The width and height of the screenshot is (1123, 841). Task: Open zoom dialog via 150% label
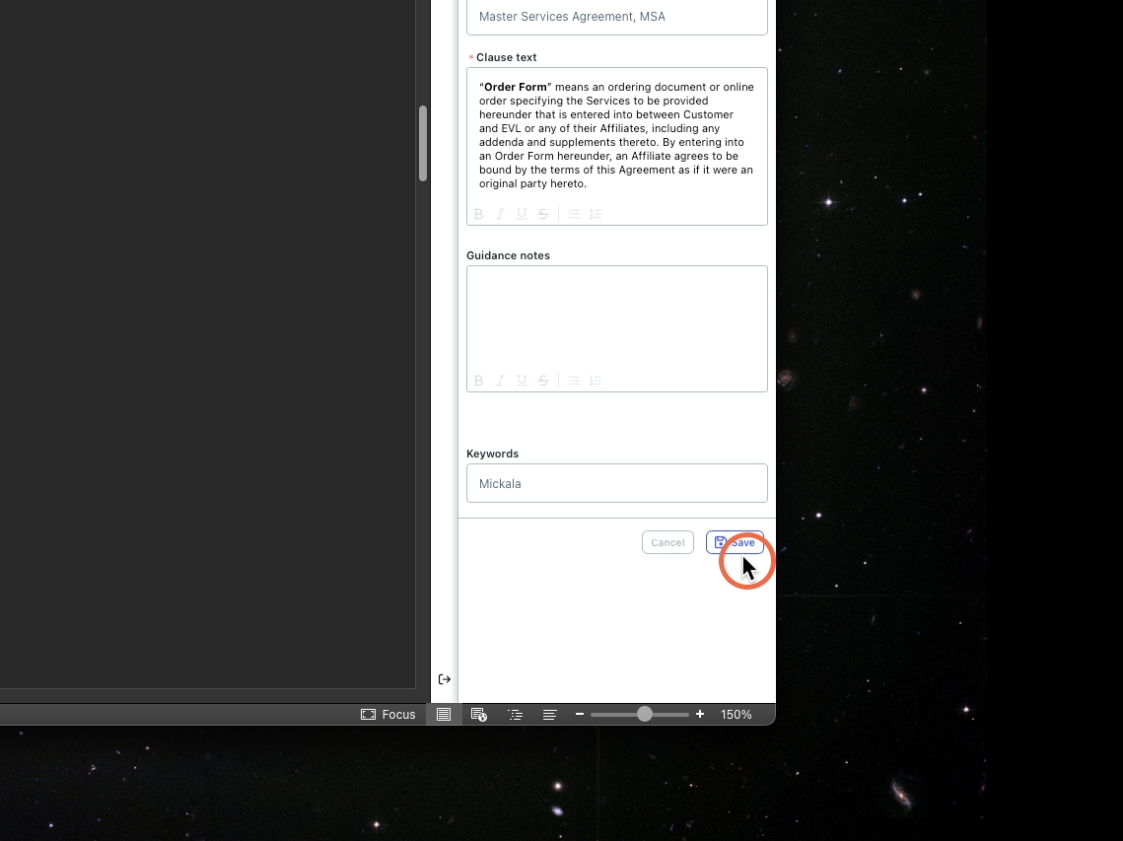[x=737, y=714]
